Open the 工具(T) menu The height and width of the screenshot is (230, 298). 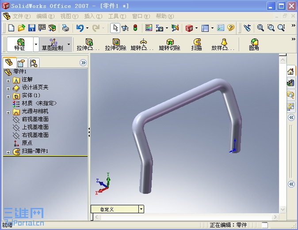(x=117, y=16)
